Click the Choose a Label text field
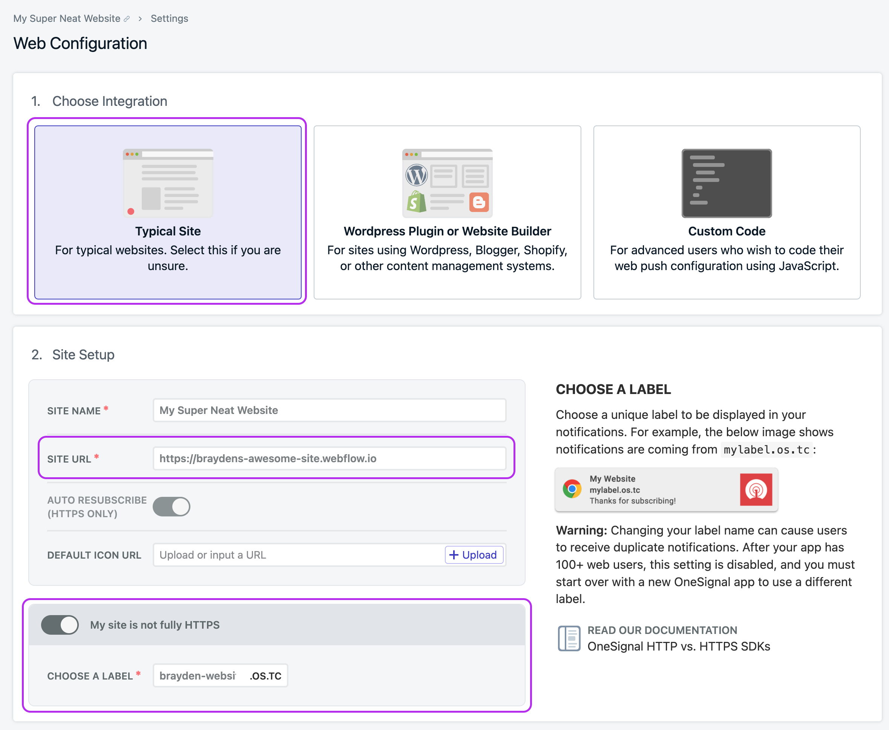Image resolution: width=889 pixels, height=730 pixels. coord(199,675)
